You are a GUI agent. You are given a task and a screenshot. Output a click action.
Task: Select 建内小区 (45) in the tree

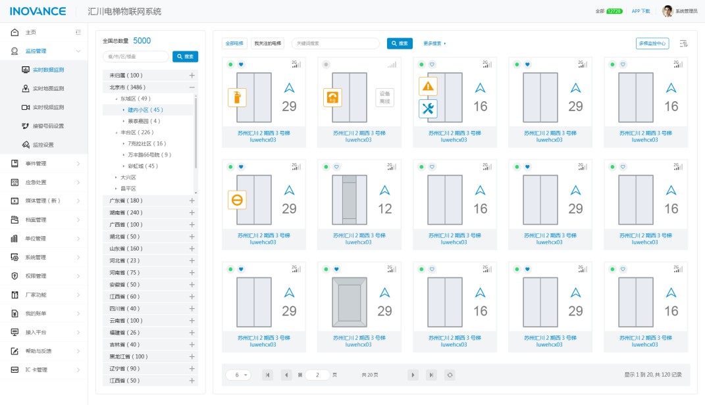[145, 110]
